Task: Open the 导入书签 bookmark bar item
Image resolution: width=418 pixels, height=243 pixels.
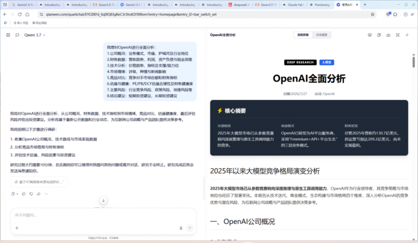Action: (x=21, y=23)
